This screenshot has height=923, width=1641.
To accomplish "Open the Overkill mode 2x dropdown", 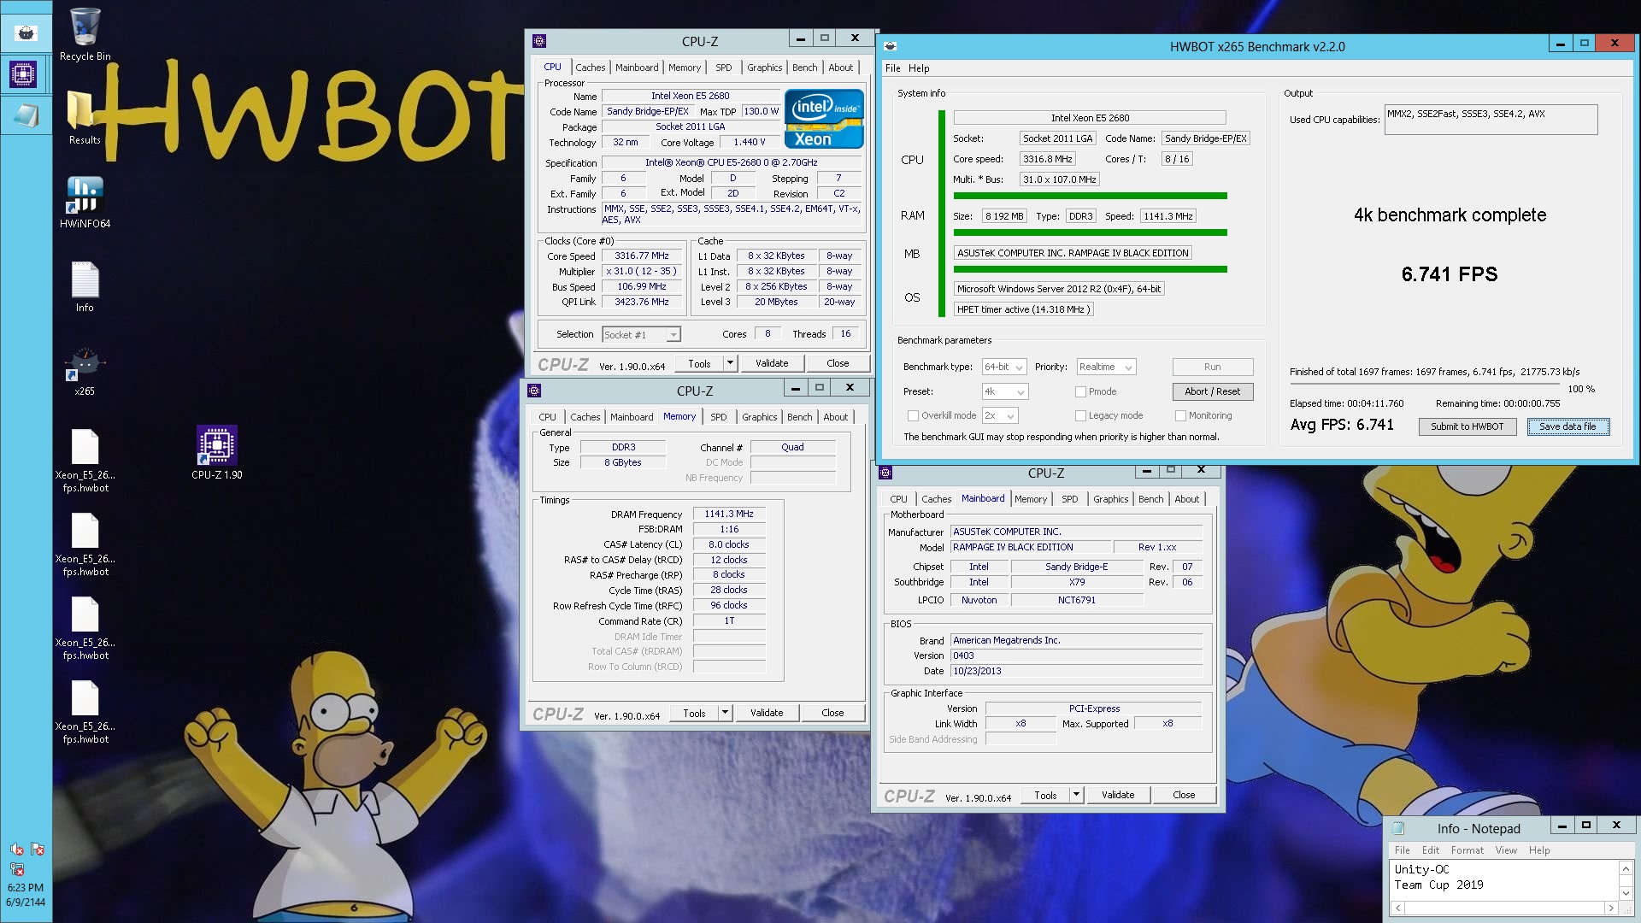I will [x=999, y=415].
